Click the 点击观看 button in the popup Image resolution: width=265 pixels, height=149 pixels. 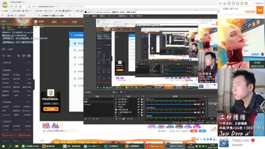51,109
